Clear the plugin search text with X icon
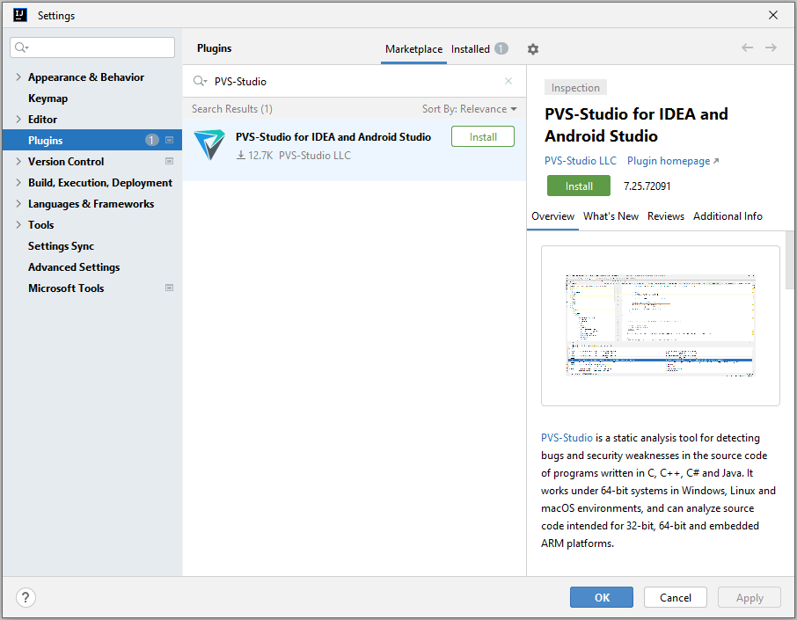This screenshot has width=797, height=620. (x=508, y=81)
